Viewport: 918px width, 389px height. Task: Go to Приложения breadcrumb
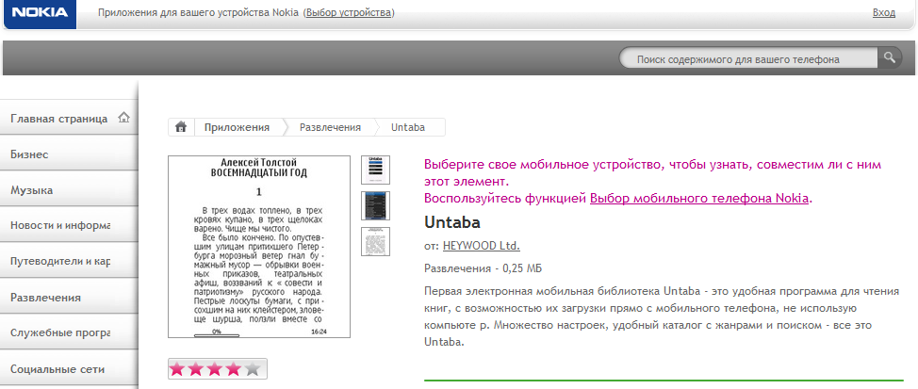pyautogui.click(x=238, y=127)
